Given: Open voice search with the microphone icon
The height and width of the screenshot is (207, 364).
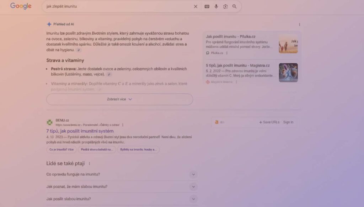Looking at the screenshot, I should (x=217, y=6).
